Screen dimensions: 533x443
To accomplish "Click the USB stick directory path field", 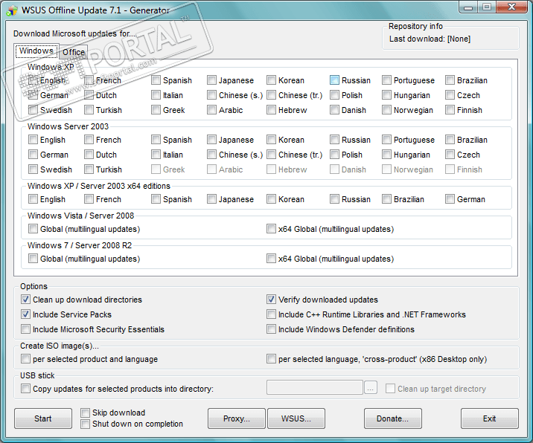I will pos(315,388).
